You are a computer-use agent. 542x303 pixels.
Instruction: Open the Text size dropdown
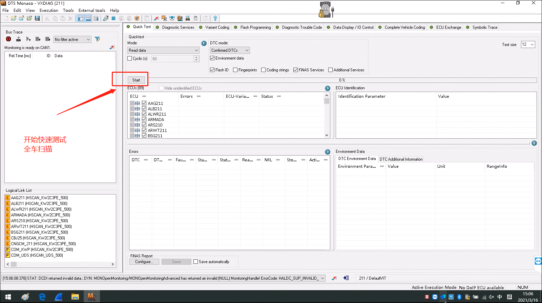tap(528, 44)
